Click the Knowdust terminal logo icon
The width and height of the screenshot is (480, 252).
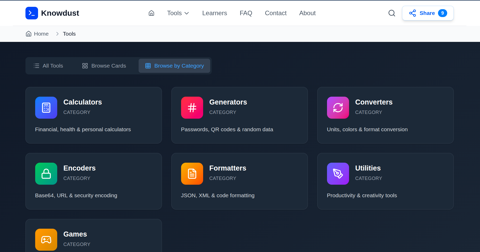tap(32, 13)
